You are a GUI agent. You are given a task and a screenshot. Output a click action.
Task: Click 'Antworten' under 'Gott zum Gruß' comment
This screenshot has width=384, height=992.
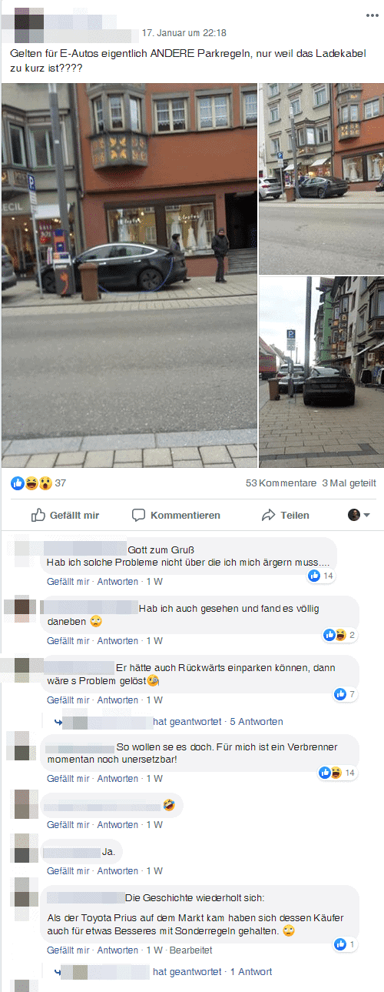[118, 581]
